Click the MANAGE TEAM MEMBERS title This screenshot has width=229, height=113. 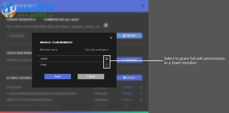[56, 43]
